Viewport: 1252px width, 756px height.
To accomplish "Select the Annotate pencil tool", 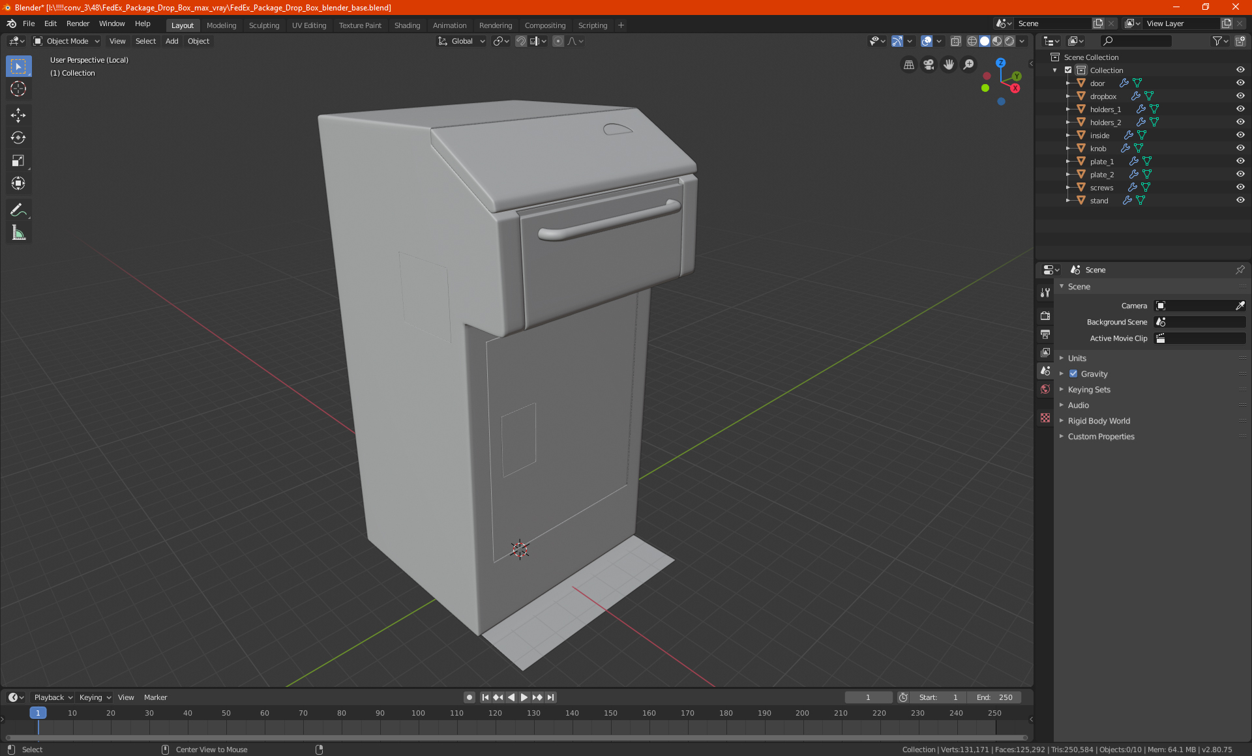I will 18,210.
